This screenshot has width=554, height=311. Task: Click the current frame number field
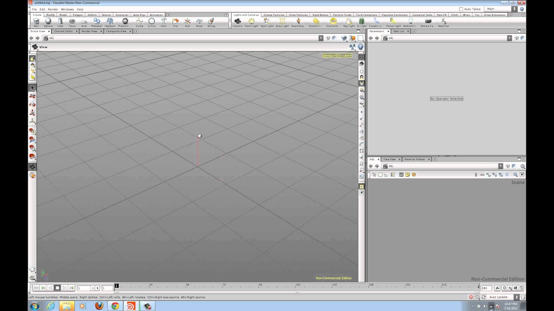click(x=84, y=288)
